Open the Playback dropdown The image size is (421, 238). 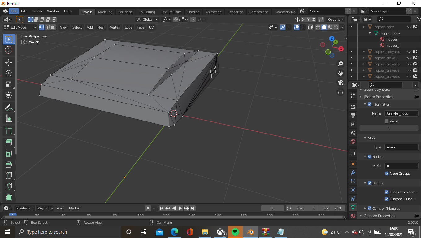(x=25, y=208)
